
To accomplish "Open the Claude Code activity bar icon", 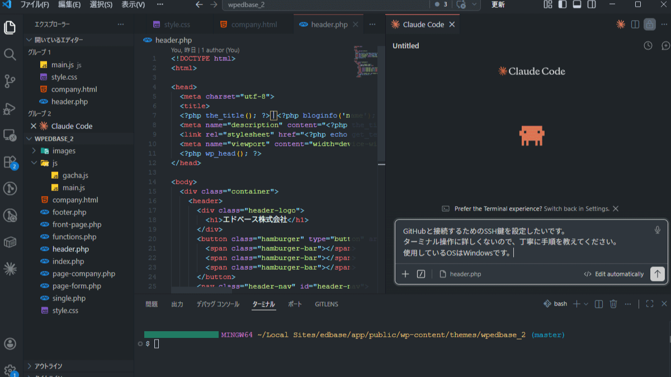I will pyautogui.click(x=10, y=269).
